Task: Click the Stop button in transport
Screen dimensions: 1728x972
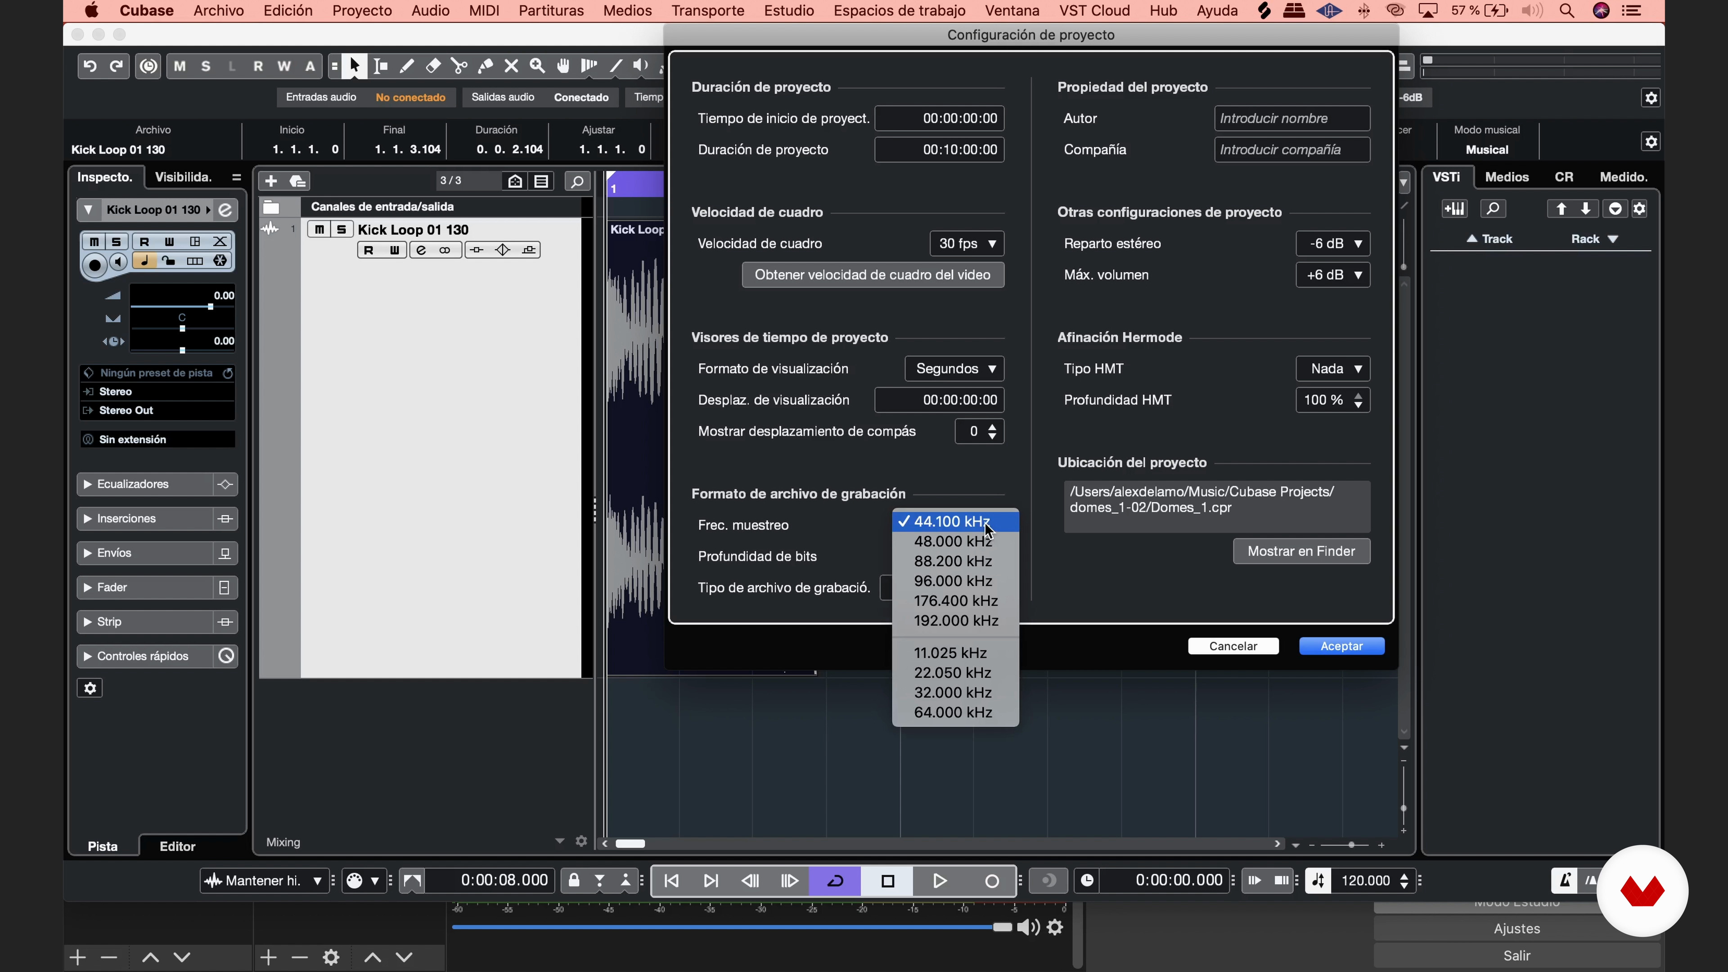Action: tap(887, 881)
